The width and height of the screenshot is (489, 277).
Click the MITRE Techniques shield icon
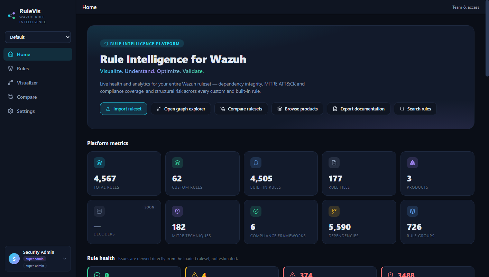coord(177,211)
